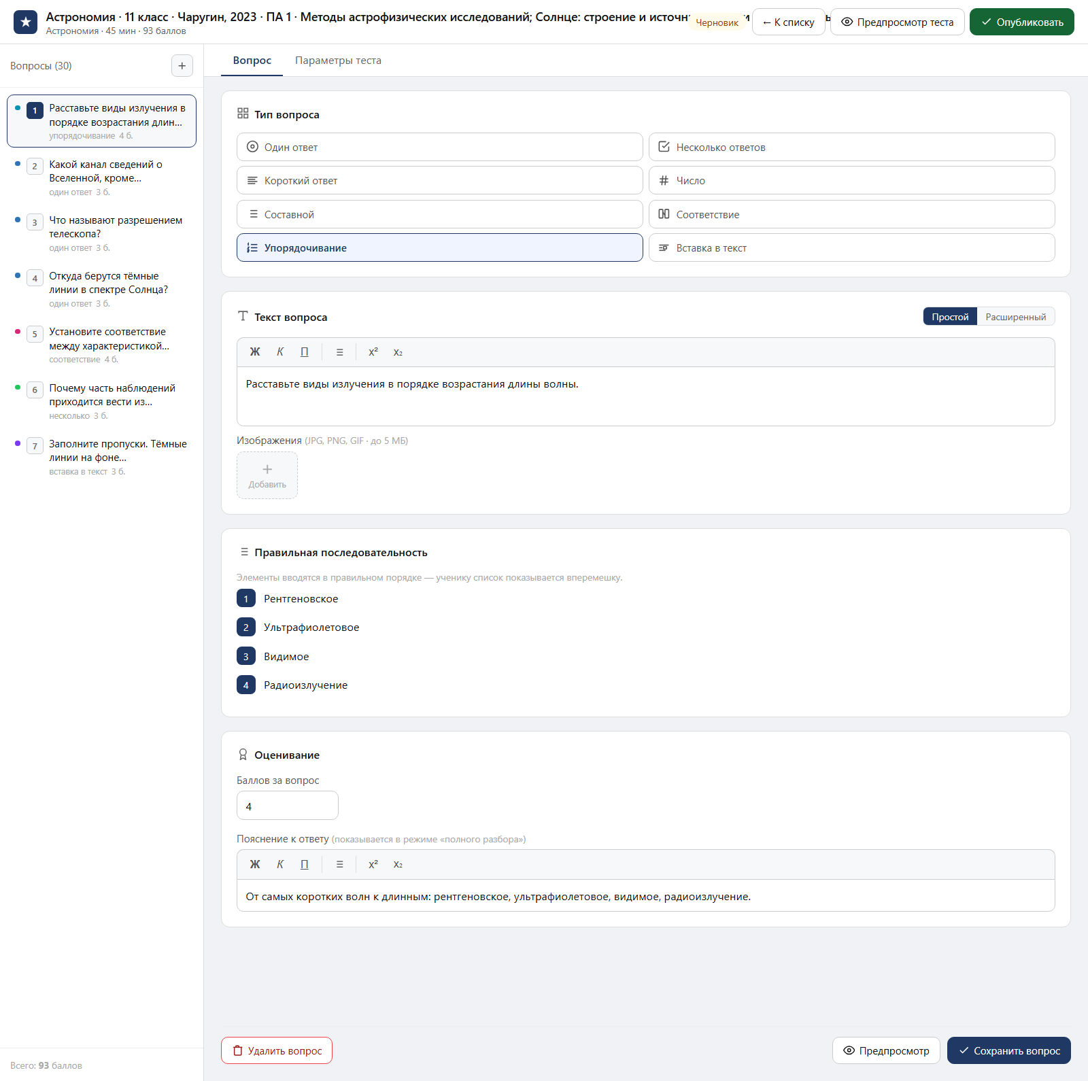
Task: Toggle subscript in explanation toolbar
Action: click(398, 865)
